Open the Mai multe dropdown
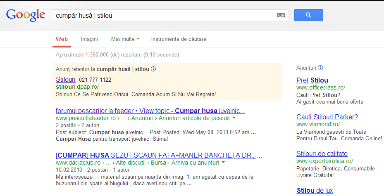384x196 pixels. pos(125,39)
